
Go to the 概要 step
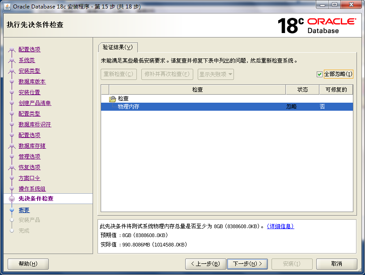[24, 210]
